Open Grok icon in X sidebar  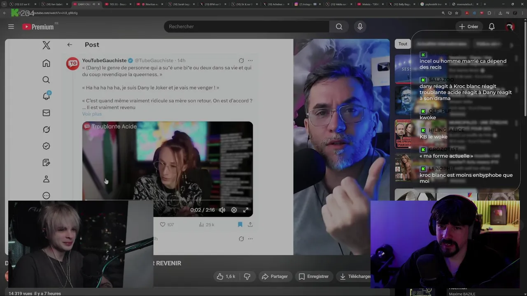point(46,129)
